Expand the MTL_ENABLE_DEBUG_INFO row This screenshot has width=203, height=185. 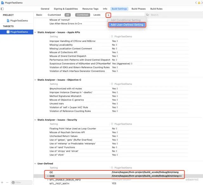click(48, 180)
